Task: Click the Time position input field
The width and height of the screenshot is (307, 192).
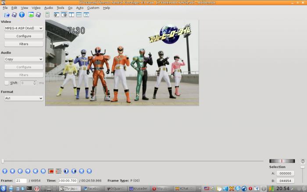Action: tap(68, 181)
